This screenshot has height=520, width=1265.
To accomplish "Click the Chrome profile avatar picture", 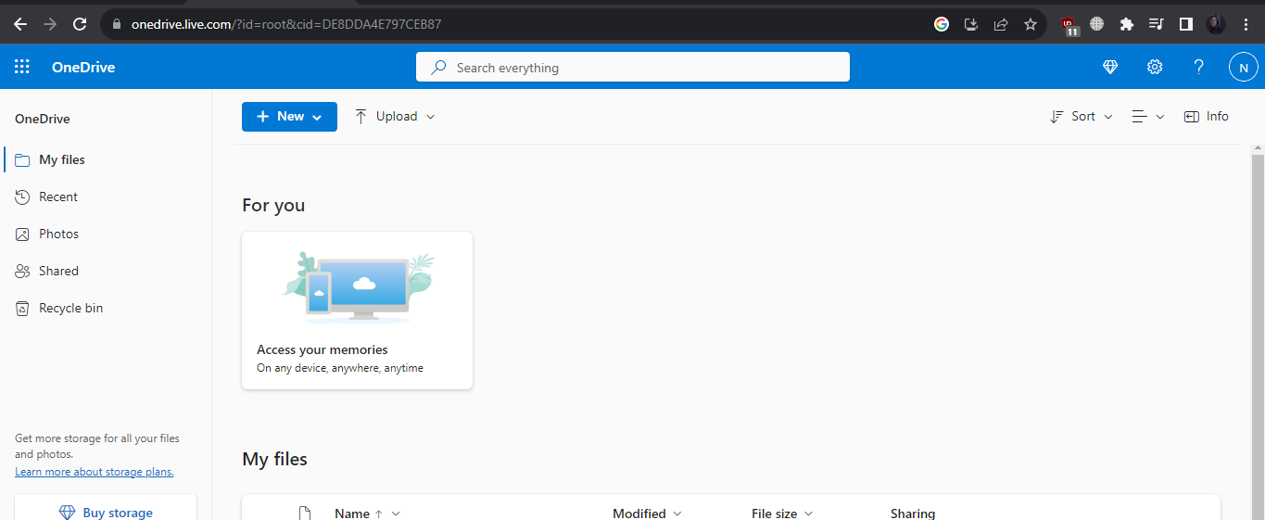I will coord(1216,24).
